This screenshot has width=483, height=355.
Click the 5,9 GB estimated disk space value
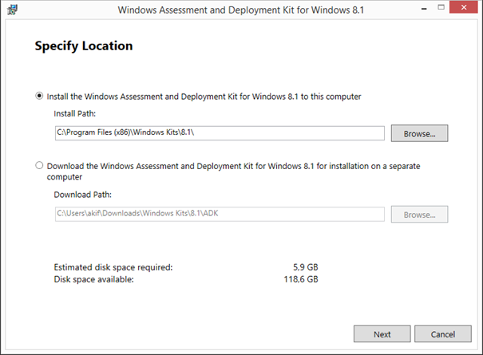305,267
